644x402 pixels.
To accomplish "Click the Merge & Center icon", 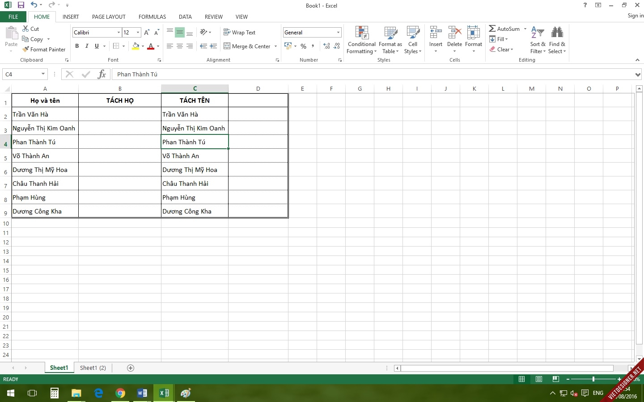I will pyautogui.click(x=227, y=46).
